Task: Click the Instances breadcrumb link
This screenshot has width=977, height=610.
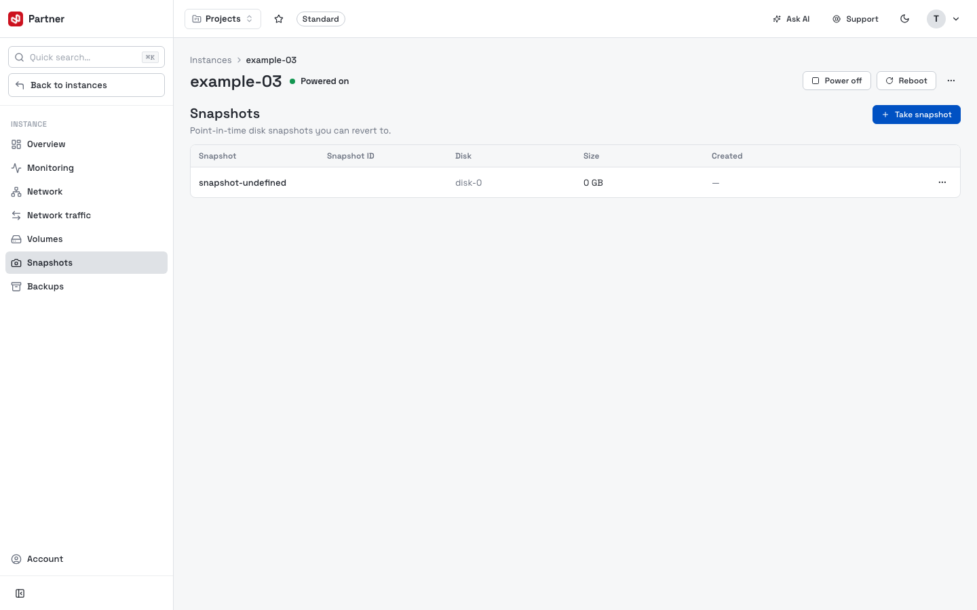Action: click(x=210, y=60)
